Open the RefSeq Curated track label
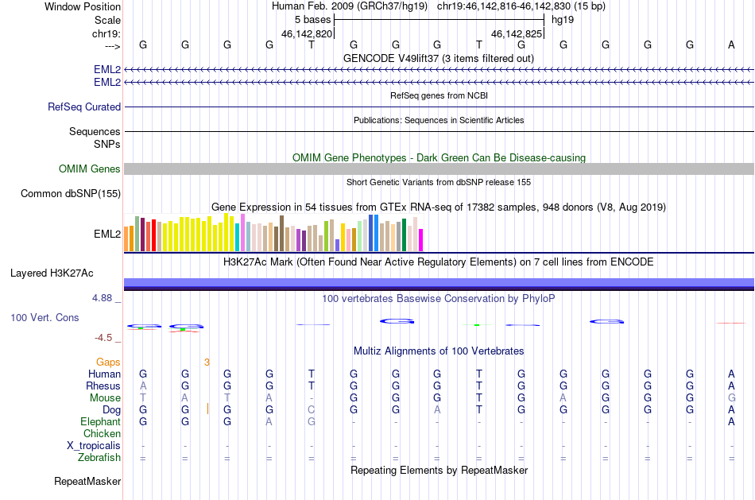The image size is (755, 500). (84, 107)
